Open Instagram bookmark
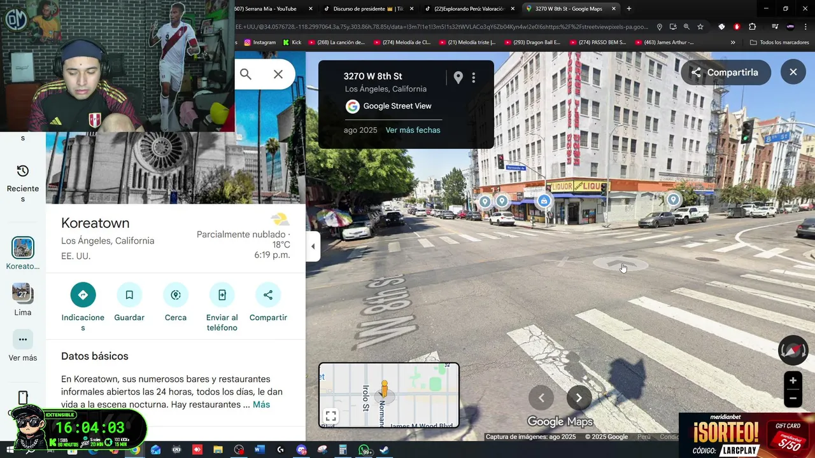The height and width of the screenshot is (458, 815). (x=260, y=43)
